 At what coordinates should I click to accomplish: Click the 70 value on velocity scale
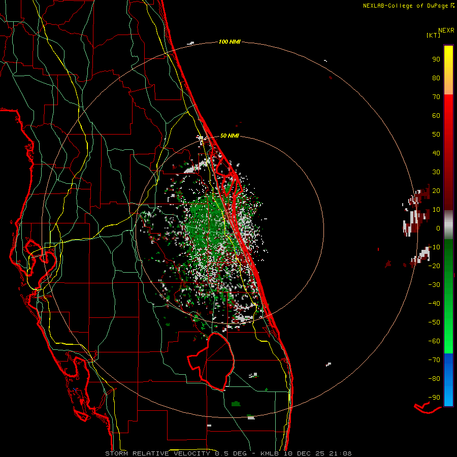point(436,97)
